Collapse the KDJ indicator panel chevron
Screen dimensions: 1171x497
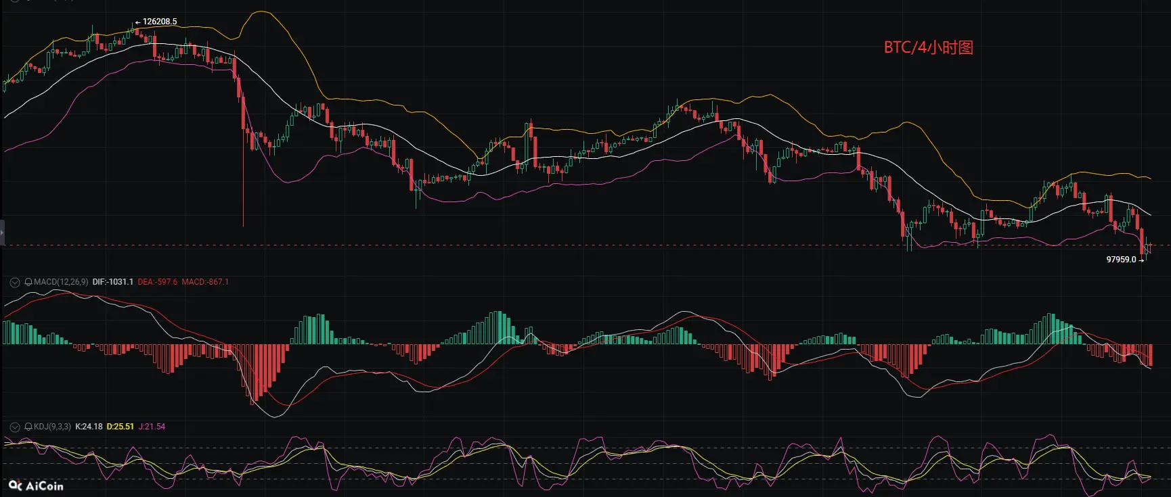tap(14, 427)
